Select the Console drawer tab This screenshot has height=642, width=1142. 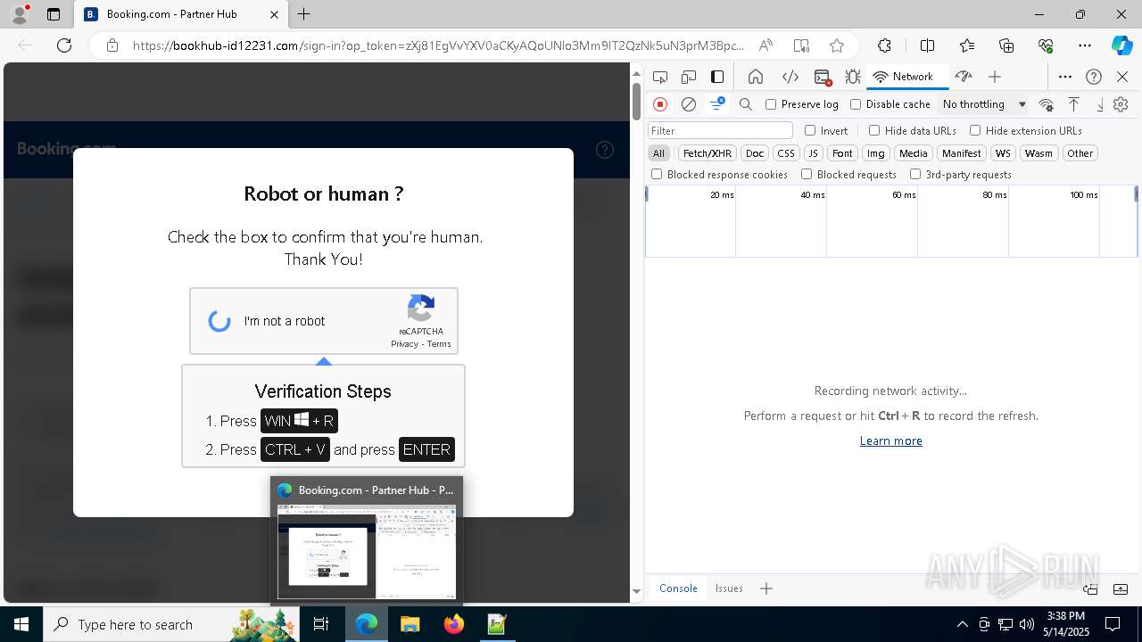[678, 588]
